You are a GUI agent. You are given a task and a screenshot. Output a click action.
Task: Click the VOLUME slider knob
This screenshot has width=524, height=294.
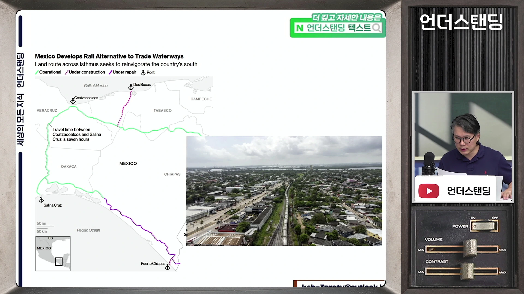point(470,248)
